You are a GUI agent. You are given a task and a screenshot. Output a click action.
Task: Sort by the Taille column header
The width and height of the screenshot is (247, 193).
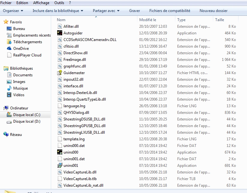coord(226,20)
